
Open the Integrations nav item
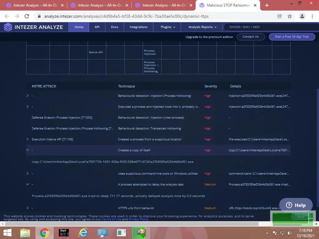click(139, 27)
